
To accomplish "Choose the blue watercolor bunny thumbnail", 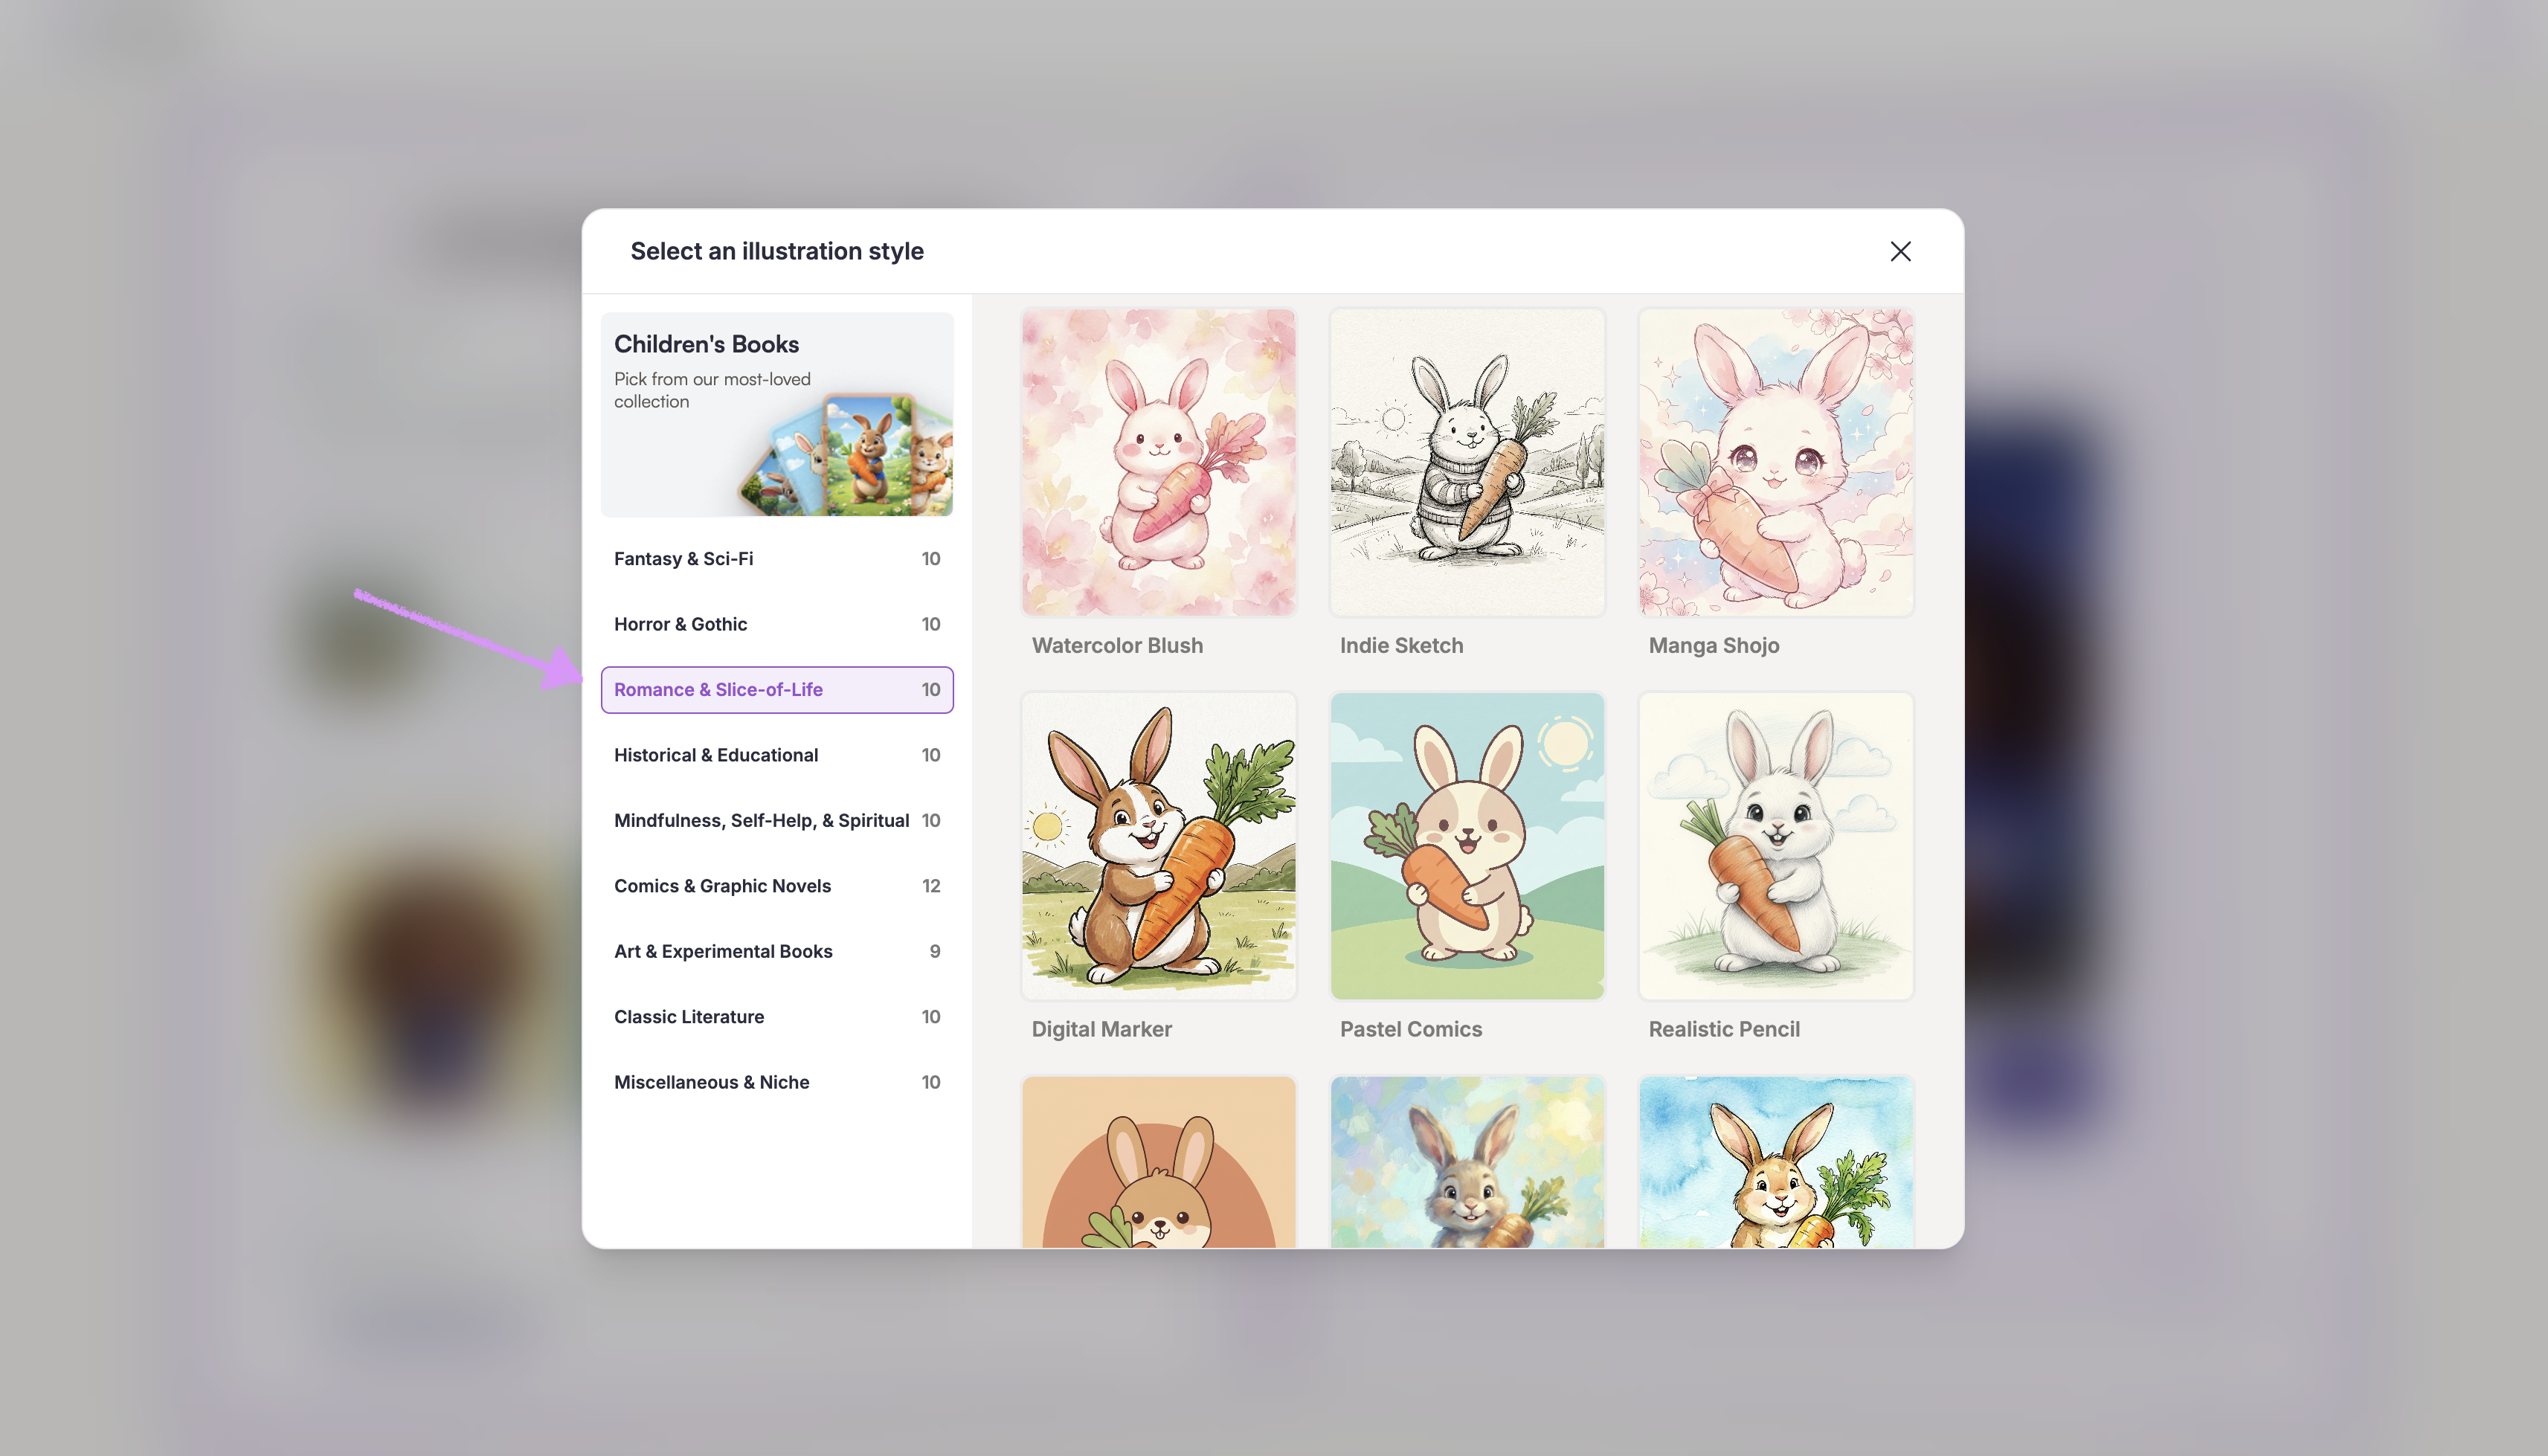I will click(x=1775, y=1164).
